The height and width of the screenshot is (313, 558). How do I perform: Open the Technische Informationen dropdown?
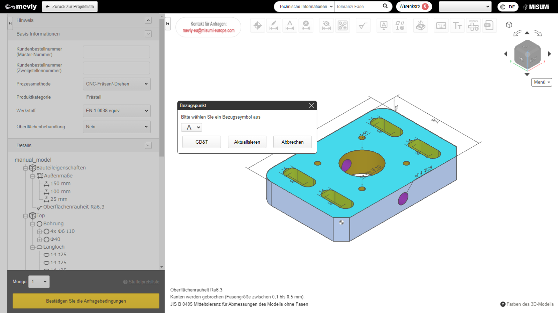click(x=304, y=7)
